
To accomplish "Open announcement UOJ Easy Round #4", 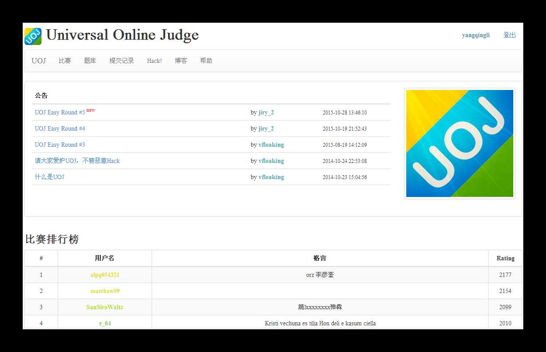I will tap(60, 129).
